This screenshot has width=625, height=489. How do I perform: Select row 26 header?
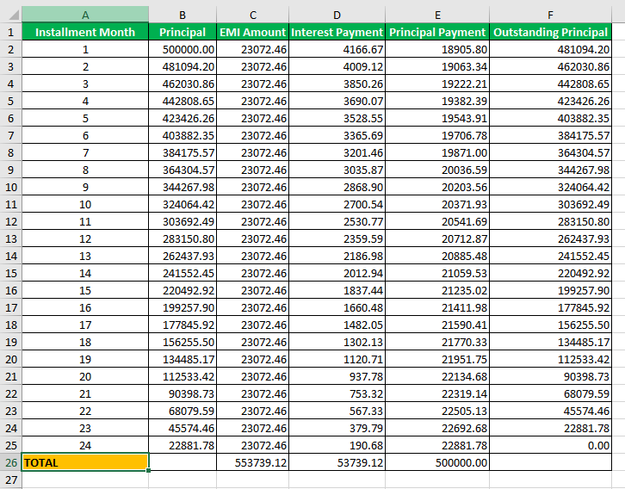[x=11, y=462]
